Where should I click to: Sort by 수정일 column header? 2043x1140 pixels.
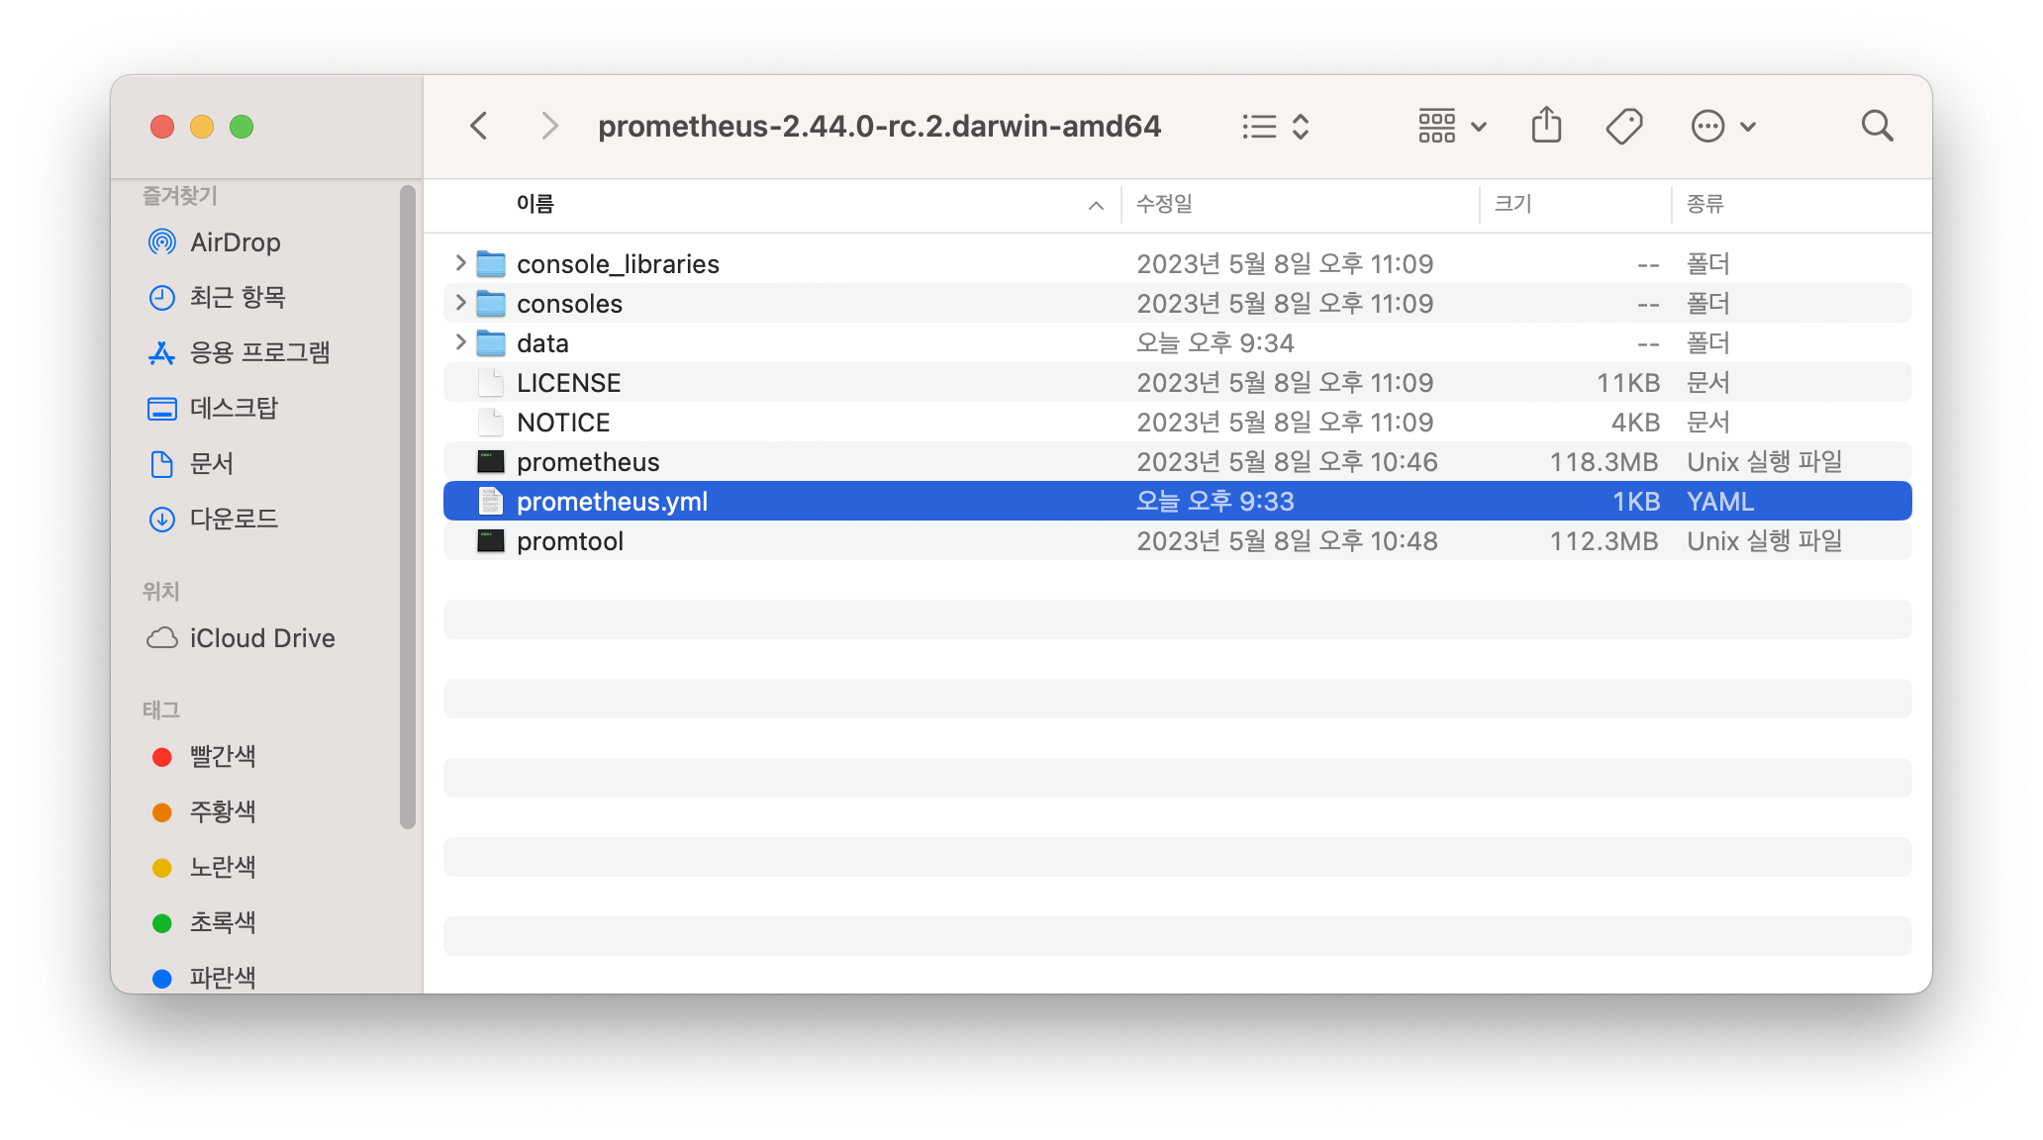[x=1164, y=204]
